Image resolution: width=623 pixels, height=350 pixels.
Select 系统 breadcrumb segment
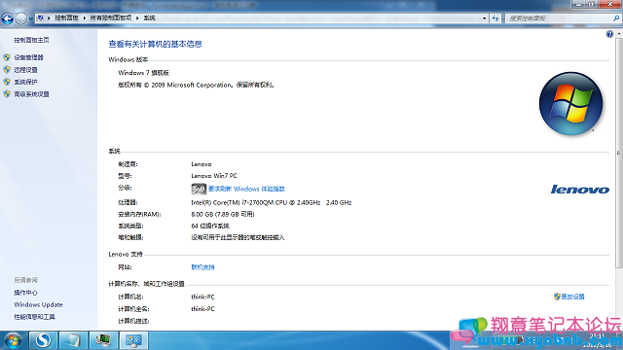point(149,17)
